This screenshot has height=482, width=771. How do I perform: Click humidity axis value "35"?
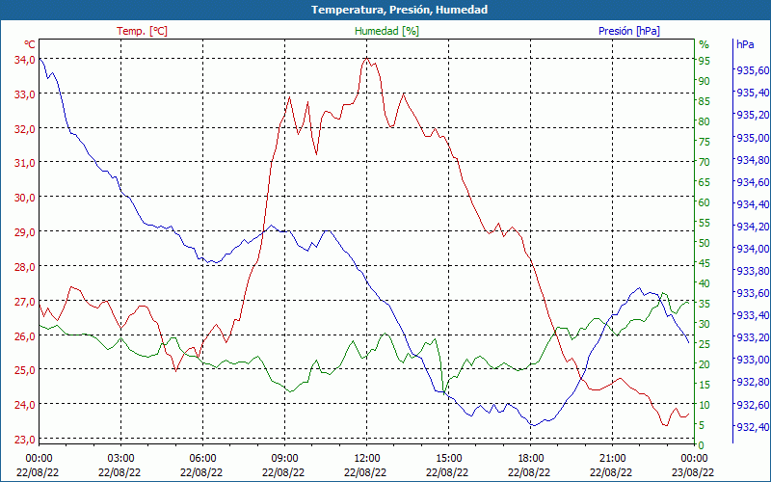(x=705, y=304)
